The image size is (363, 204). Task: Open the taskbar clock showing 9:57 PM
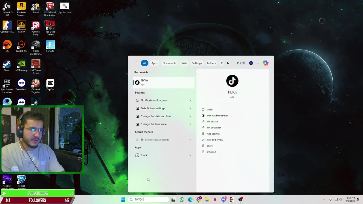tap(351, 199)
